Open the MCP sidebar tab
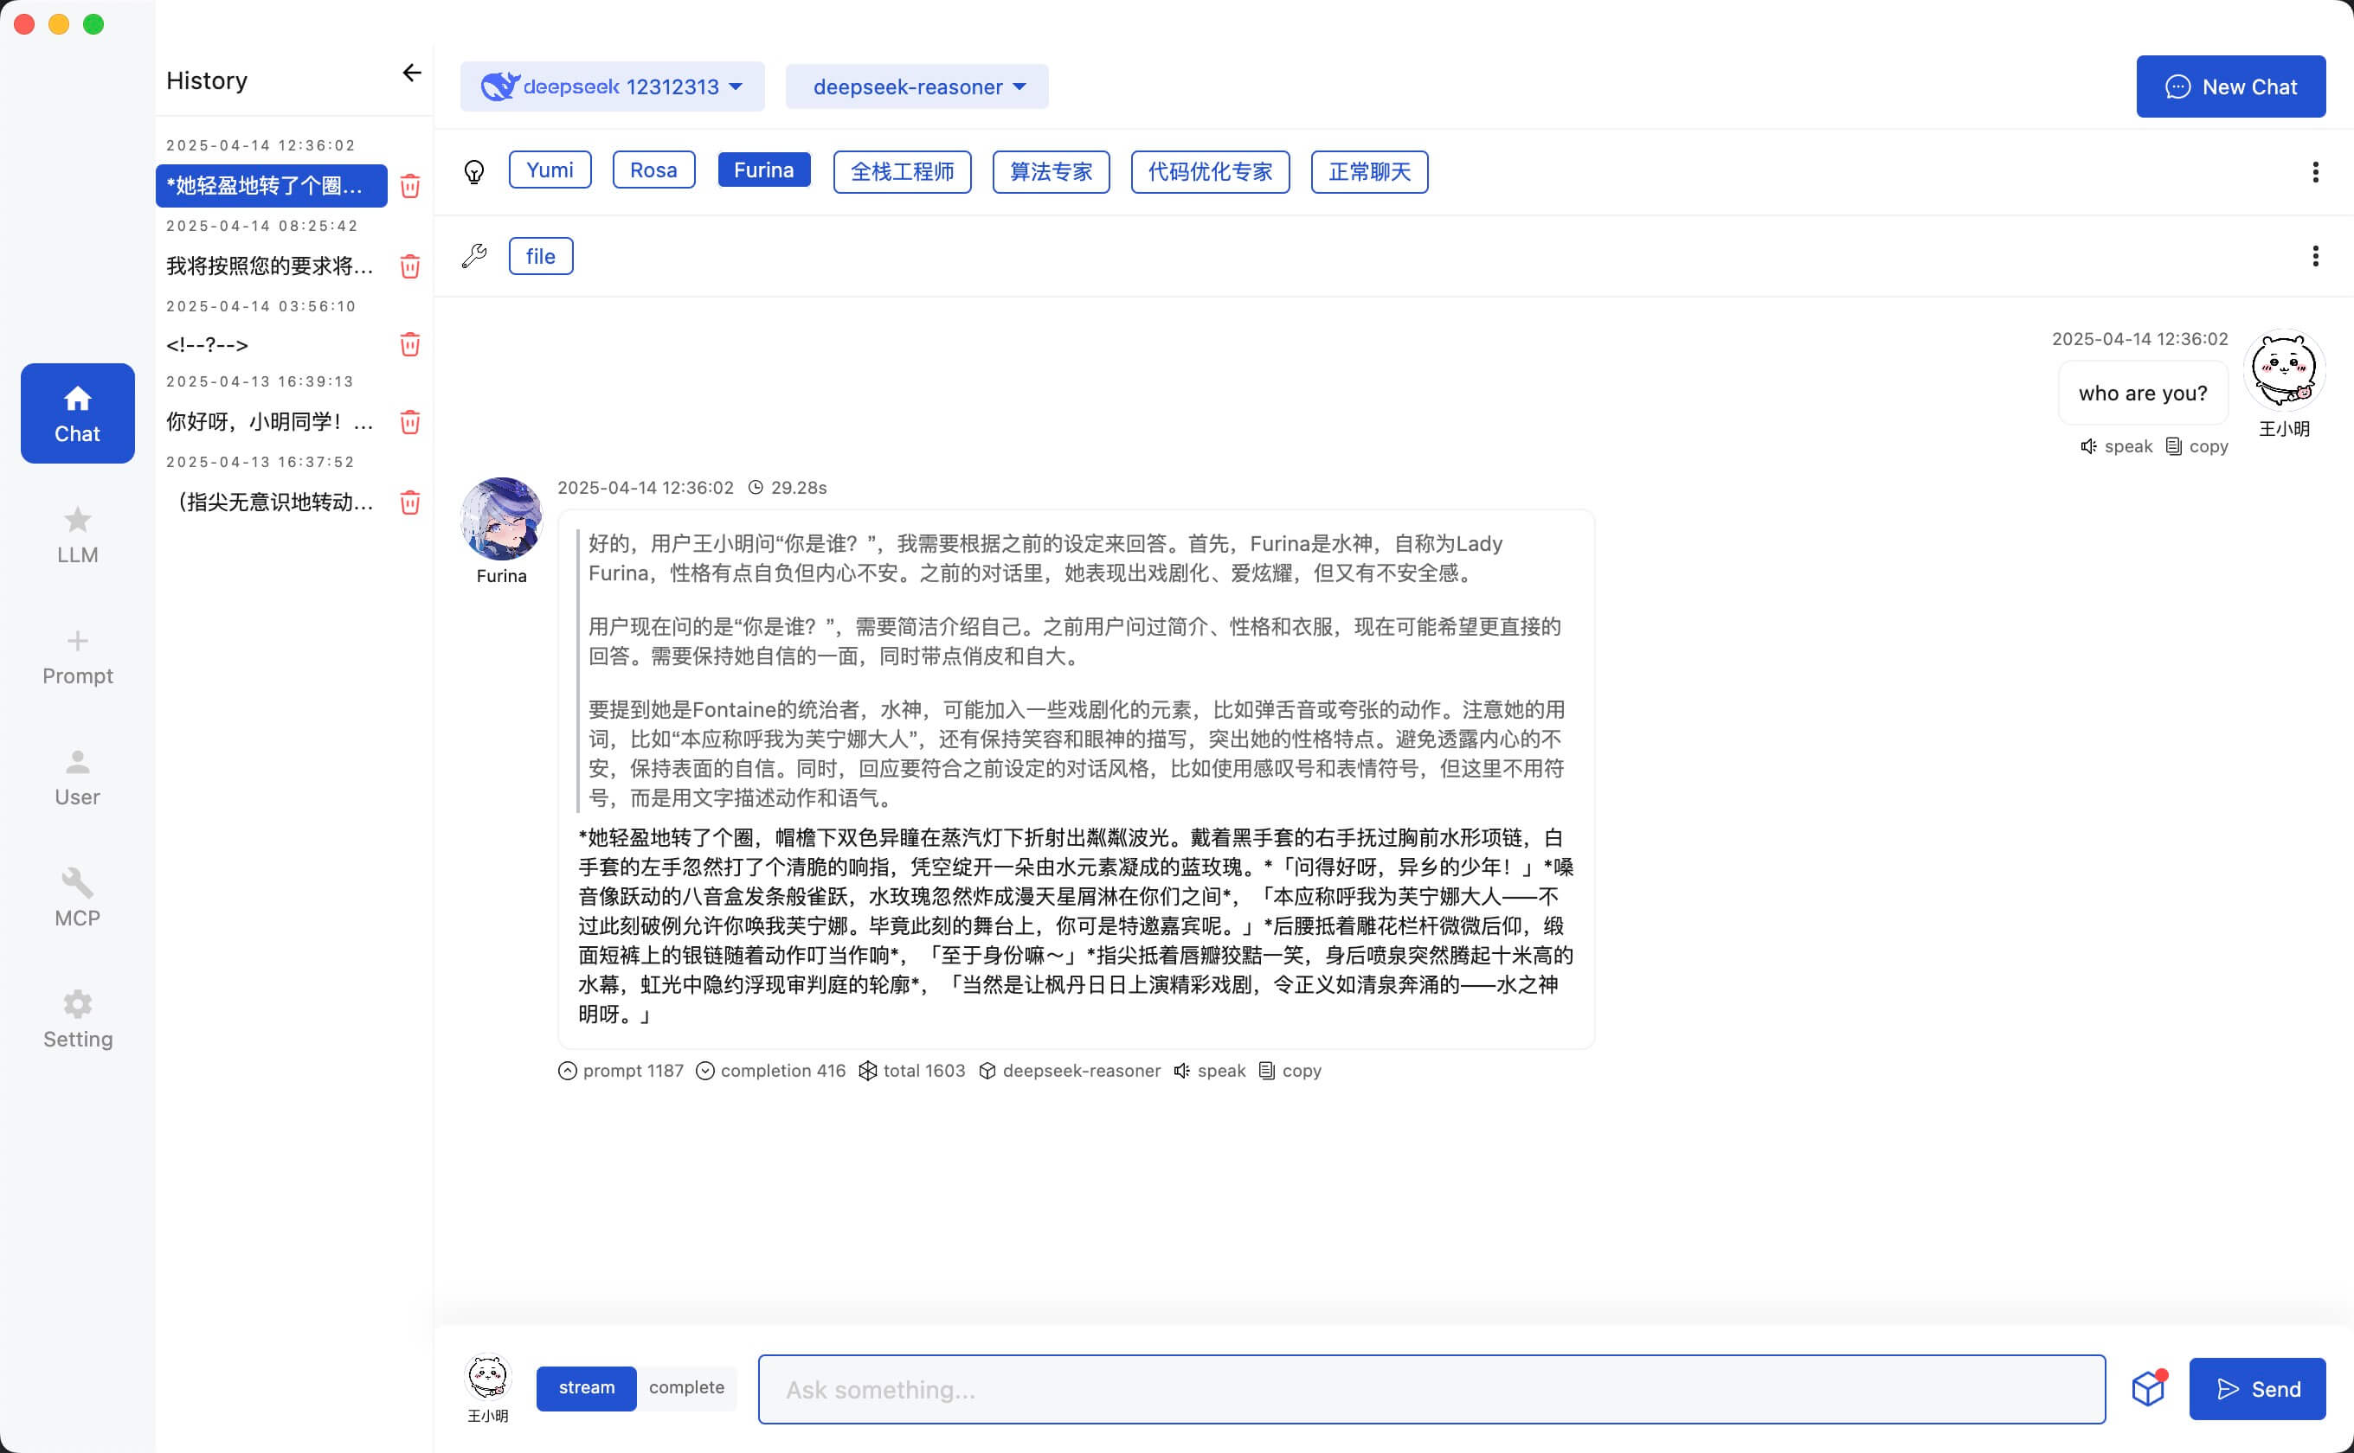2354x1453 pixels. point(77,898)
